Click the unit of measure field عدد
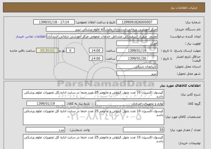211x149 pixels. (x=45, y=130)
